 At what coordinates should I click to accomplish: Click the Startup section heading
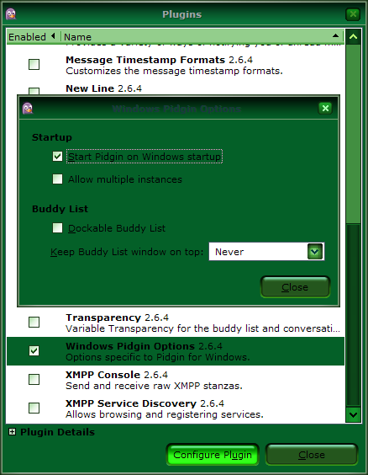(52, 137)
